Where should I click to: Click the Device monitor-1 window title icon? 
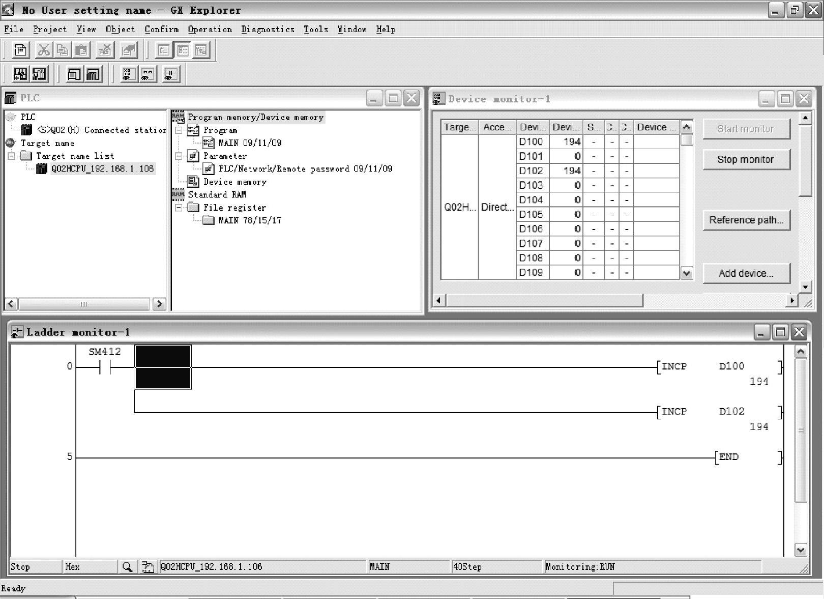(x=439, y=99)
